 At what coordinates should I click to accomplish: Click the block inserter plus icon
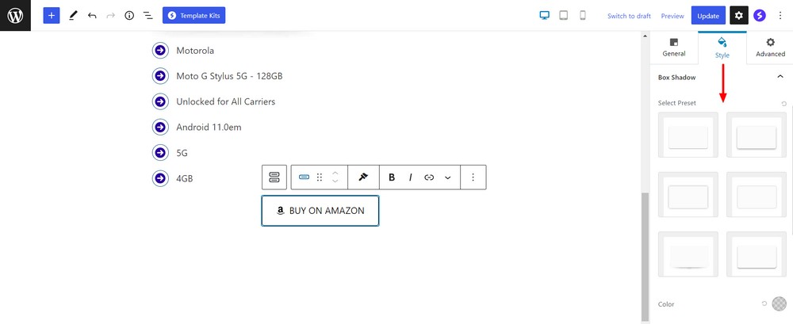pos(52,16)
